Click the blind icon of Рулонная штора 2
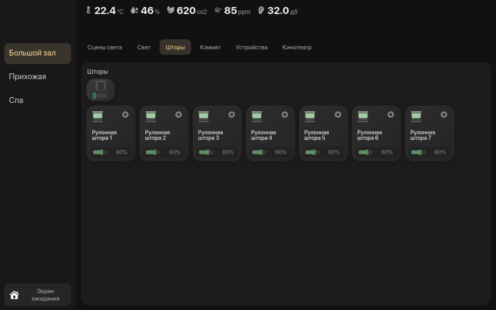The image size is (496, 310). pyautogui.click(x=151, y=116)
